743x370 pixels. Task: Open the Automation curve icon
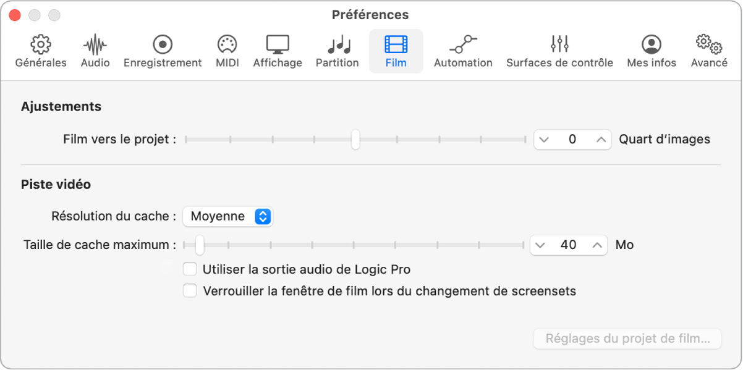[463, 44]
